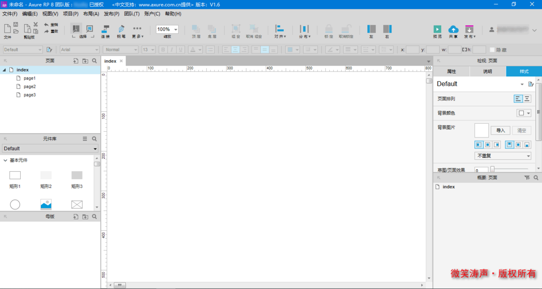Open the account dropdown arrow
Screen dimensions: 542x289
pyautogui.click(x=535, y=30)
